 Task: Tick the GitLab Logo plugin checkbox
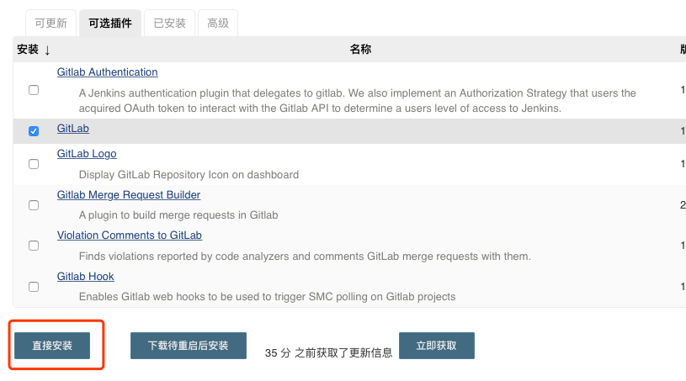34,164
